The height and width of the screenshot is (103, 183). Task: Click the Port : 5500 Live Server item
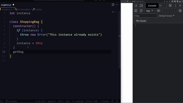pos(91,101)
